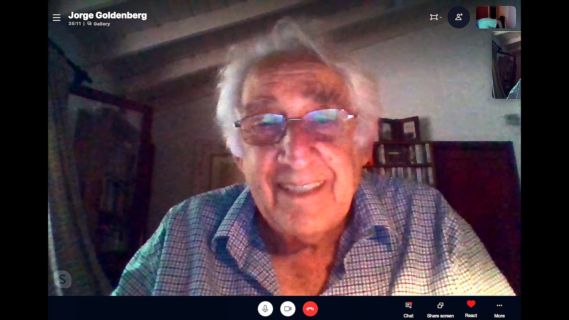Click the Jorge Goldenberg call title
This screenshot has height=320, width=569.
(107, 15)
